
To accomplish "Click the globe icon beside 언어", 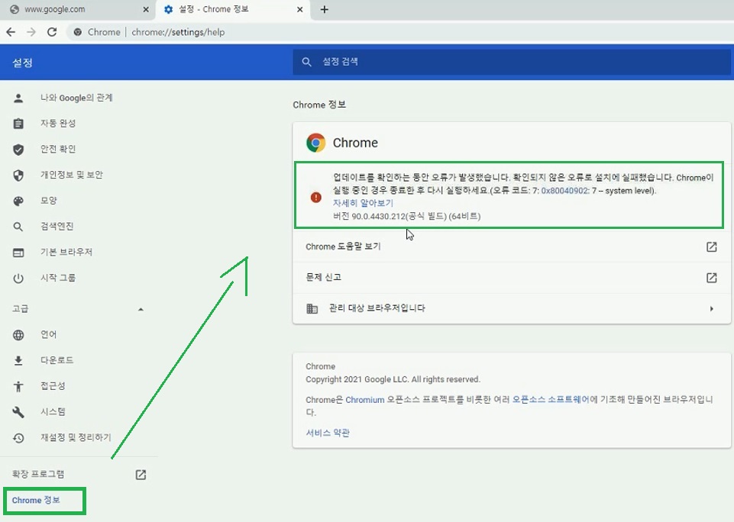I will [18, 335].
